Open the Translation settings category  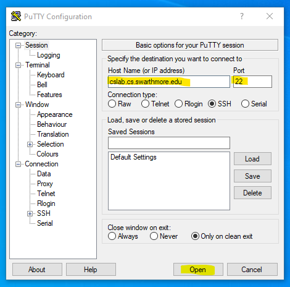pyautogui.click(x=53, y=134)
